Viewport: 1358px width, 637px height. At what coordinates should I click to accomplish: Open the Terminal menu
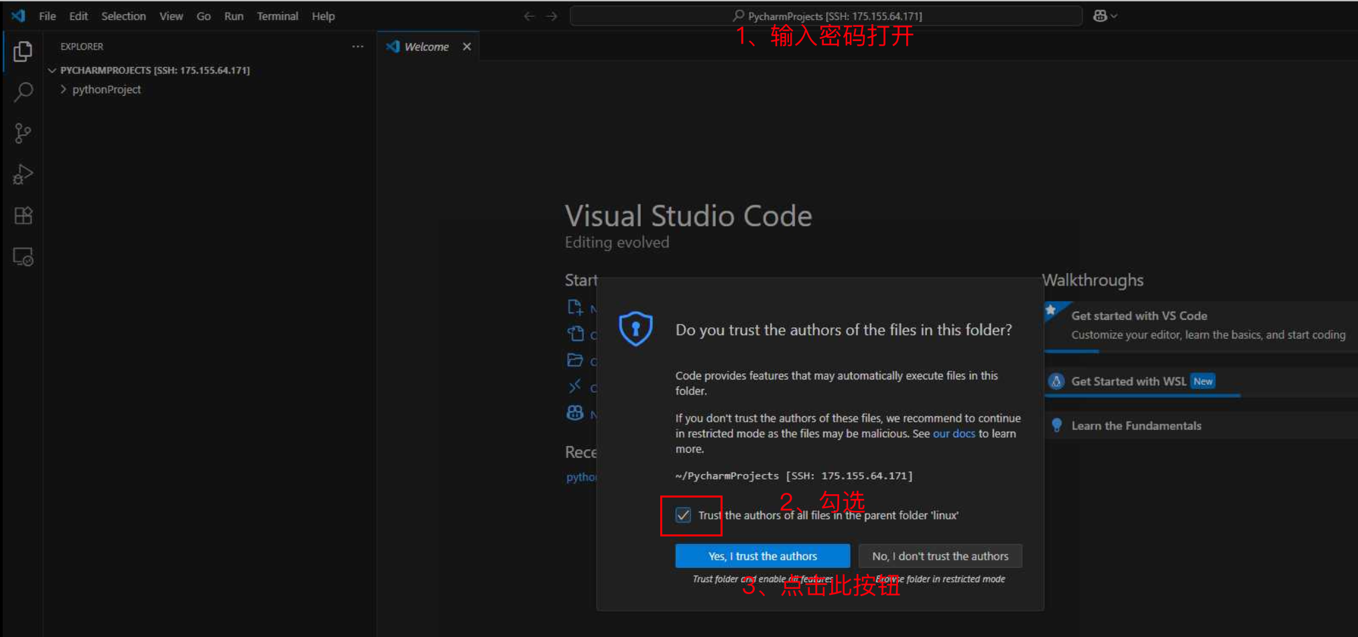277,16
